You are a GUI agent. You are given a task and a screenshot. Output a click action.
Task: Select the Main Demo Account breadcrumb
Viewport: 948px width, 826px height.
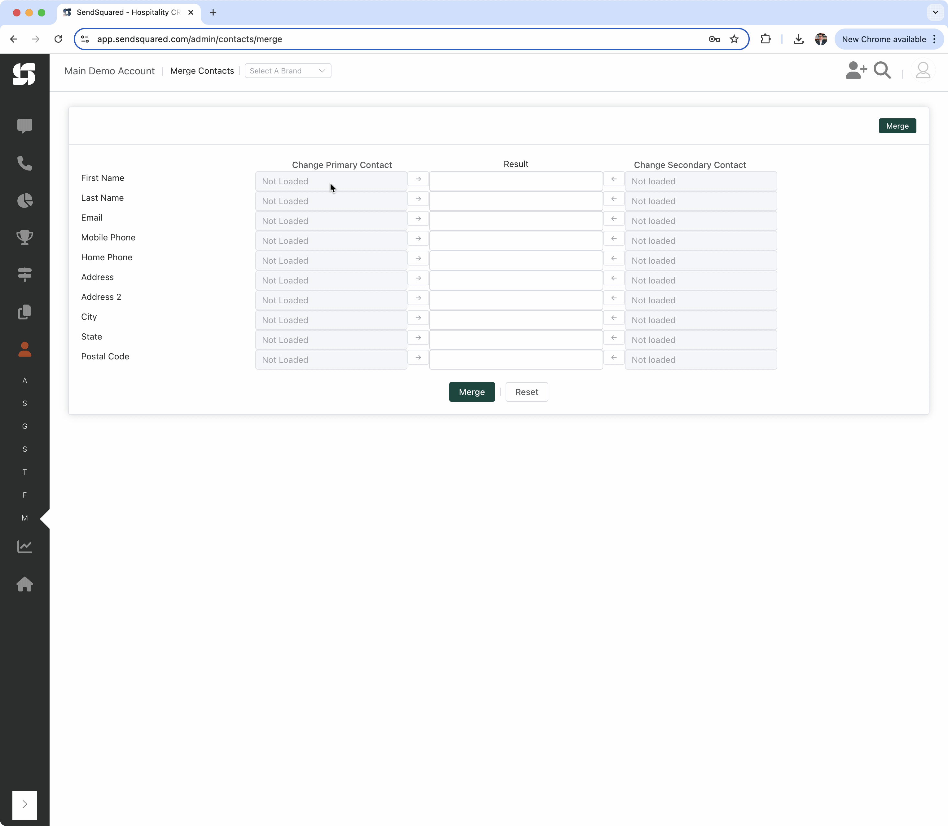[x=109, y=71]
